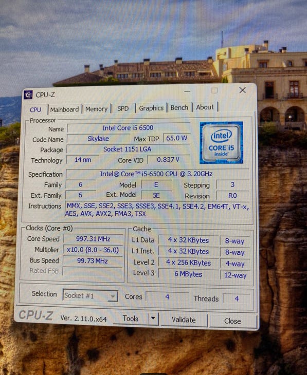
Task: Select the CPU tab
Action: pyautogui.click(x=35, y=110)
